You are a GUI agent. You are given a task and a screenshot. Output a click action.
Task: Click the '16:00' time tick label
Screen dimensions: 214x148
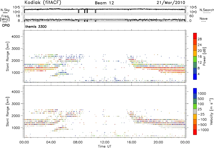click(x=131, y=142)
